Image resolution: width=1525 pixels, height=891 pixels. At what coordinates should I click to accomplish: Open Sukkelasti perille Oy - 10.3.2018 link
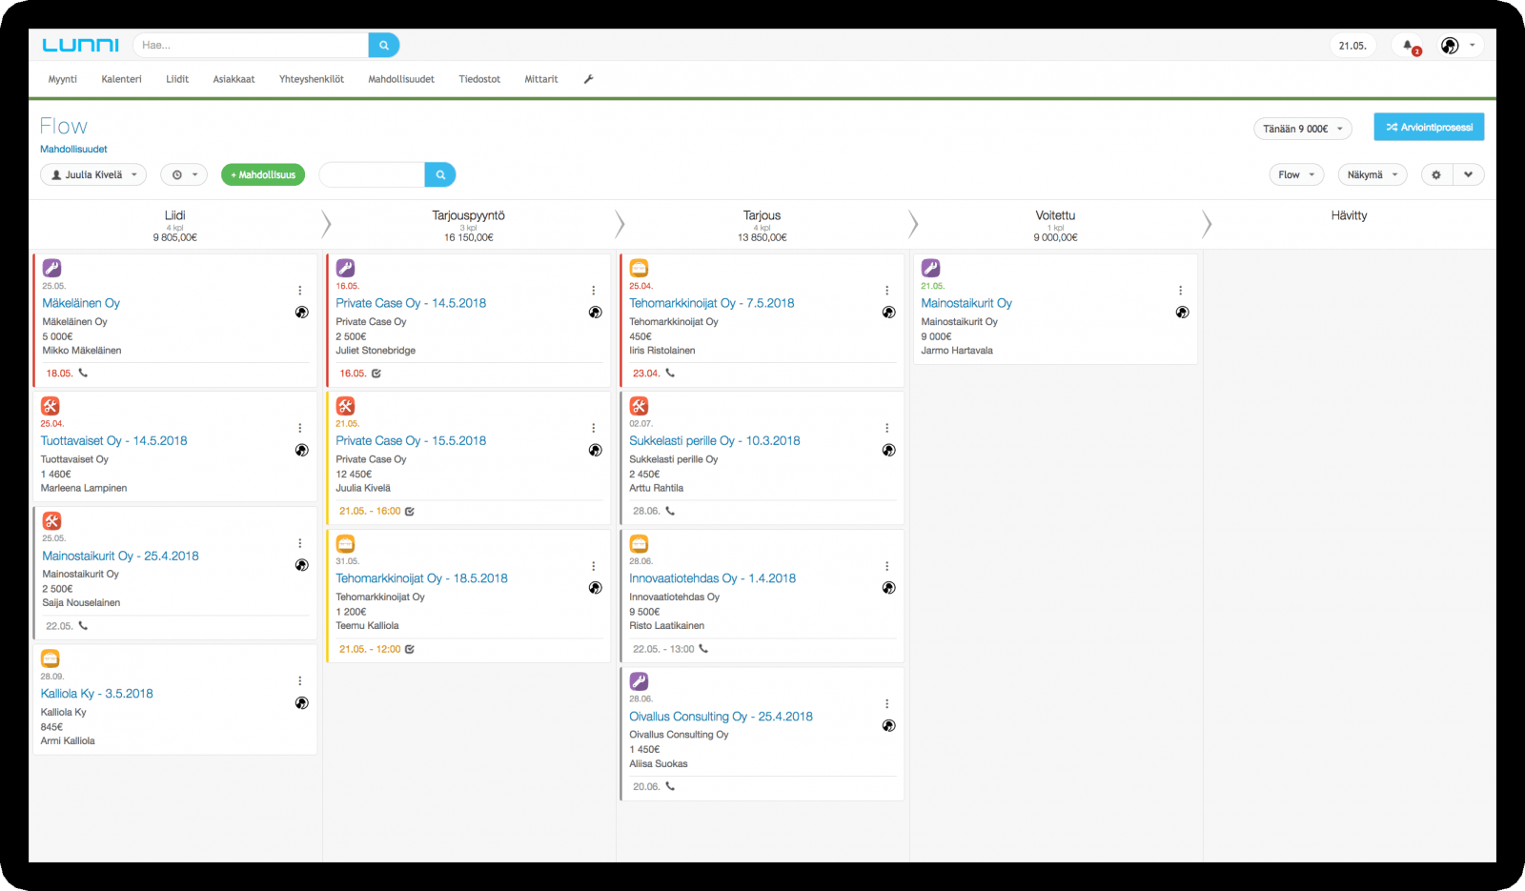[x=715, y=440]
